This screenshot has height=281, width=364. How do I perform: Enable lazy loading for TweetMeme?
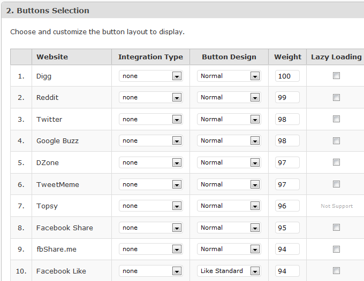point(336,184)
